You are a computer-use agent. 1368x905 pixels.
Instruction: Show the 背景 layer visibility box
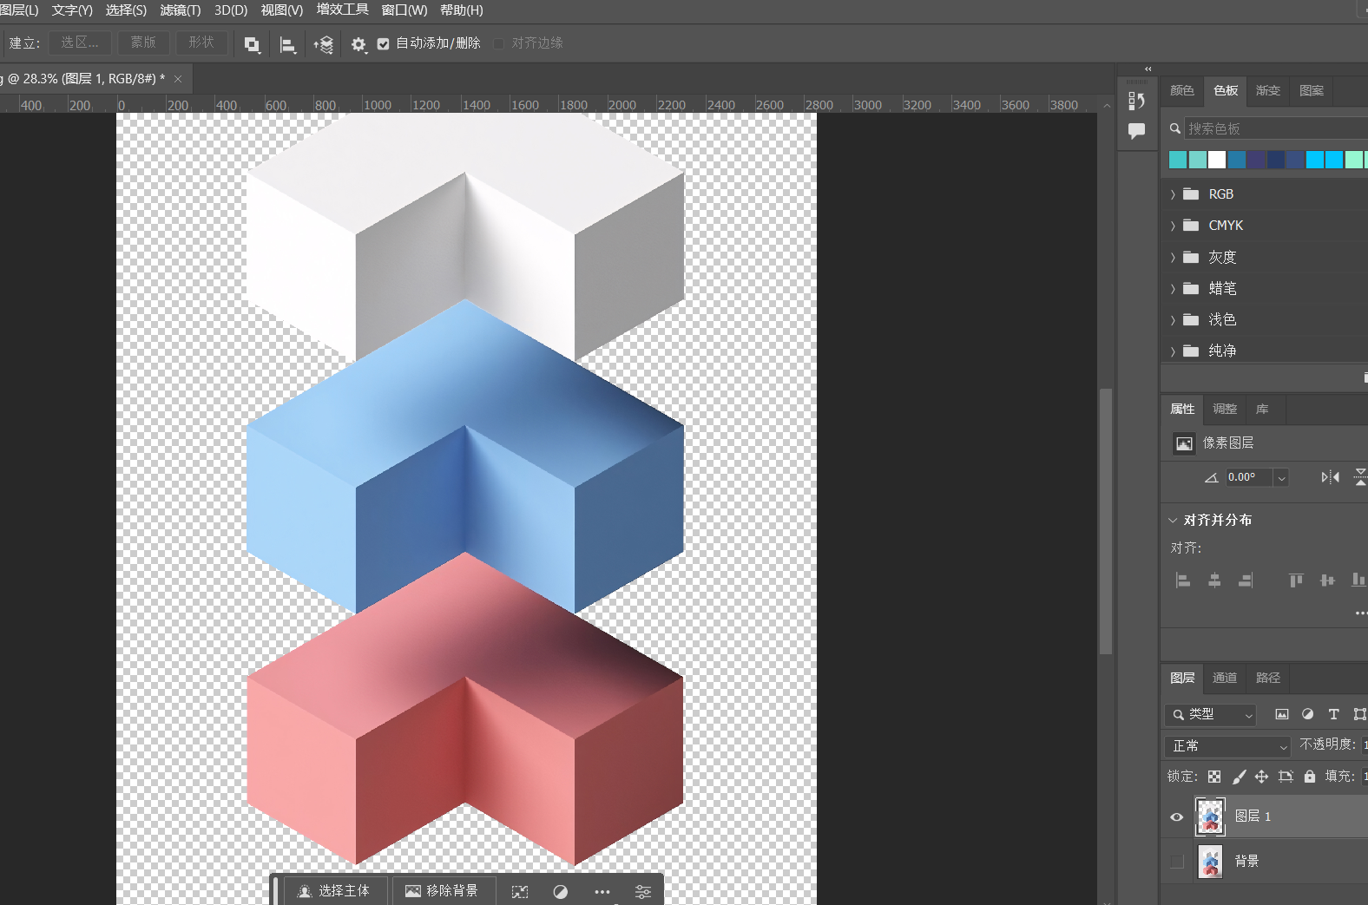pyautogui.click(x=1177, y=862)
